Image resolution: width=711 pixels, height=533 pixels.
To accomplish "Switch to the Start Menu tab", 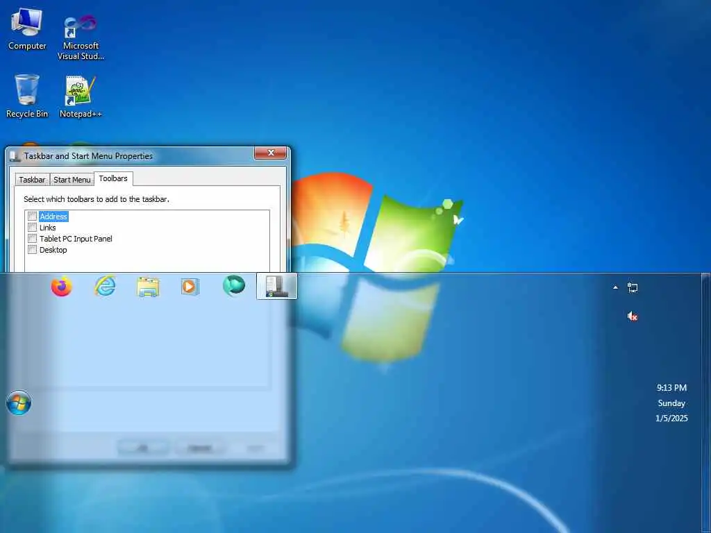I will (x=72, y=180).
